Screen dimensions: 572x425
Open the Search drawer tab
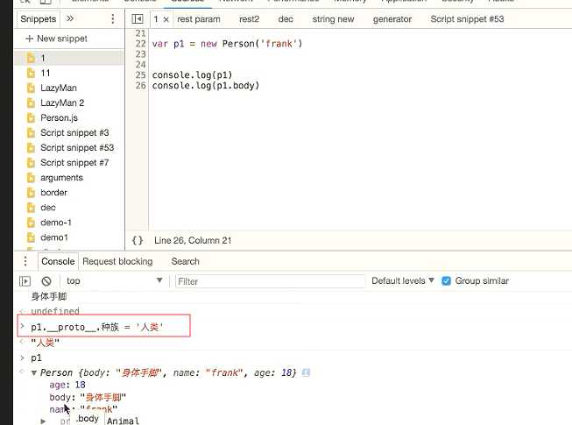(186, 261)
